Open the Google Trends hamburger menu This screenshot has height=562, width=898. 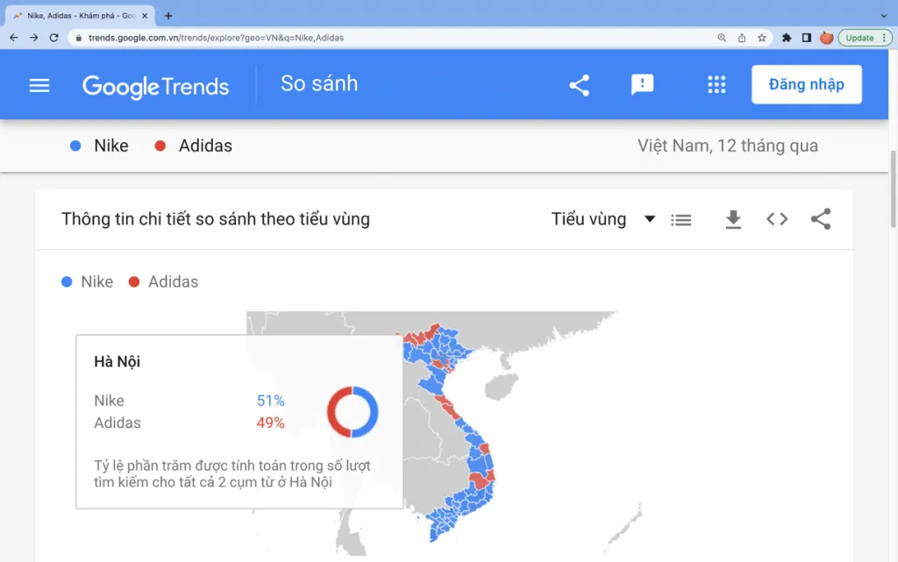[x=39, y=86]
